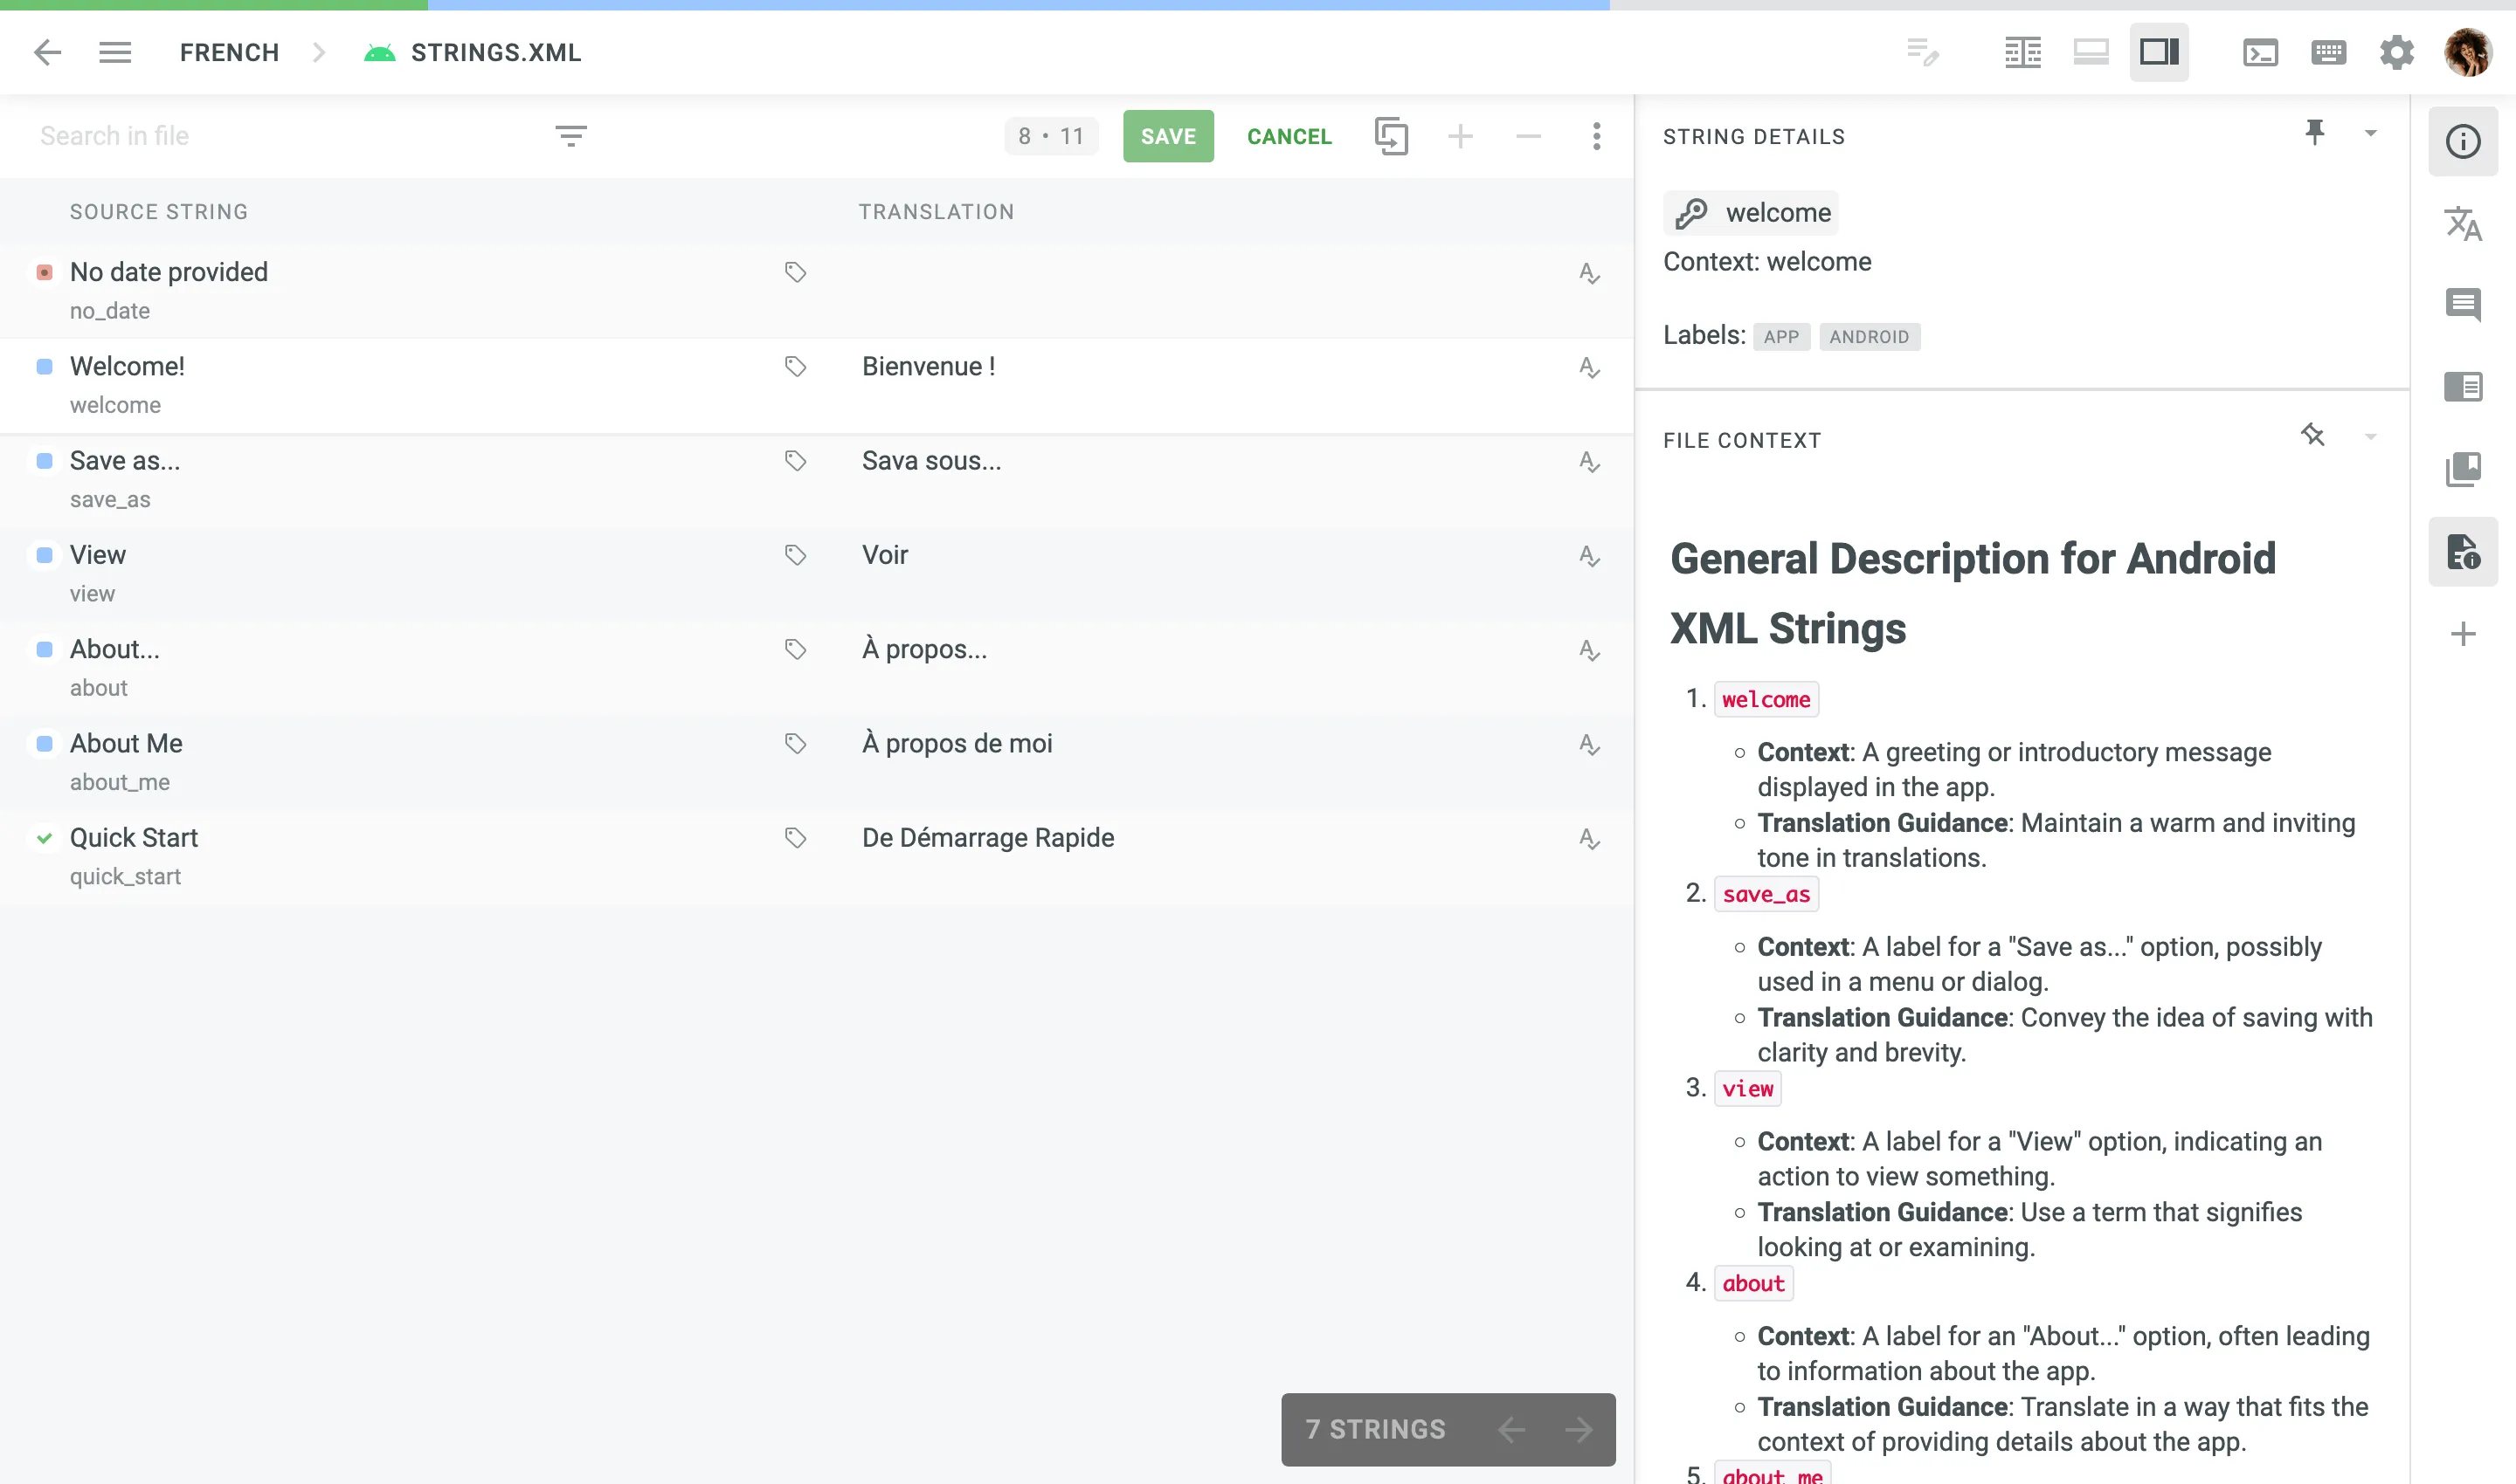Click the APP label chip
Viewport: 2516px width, 1484px height.
1782,336
